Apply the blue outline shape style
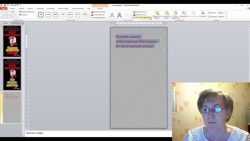 (x=48, y=15)
